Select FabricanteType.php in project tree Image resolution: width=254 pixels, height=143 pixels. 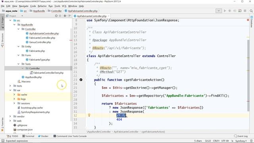(x=40, y=60)
